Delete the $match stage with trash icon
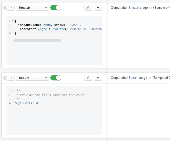This screenshot has height=141, width=170. 88,8
